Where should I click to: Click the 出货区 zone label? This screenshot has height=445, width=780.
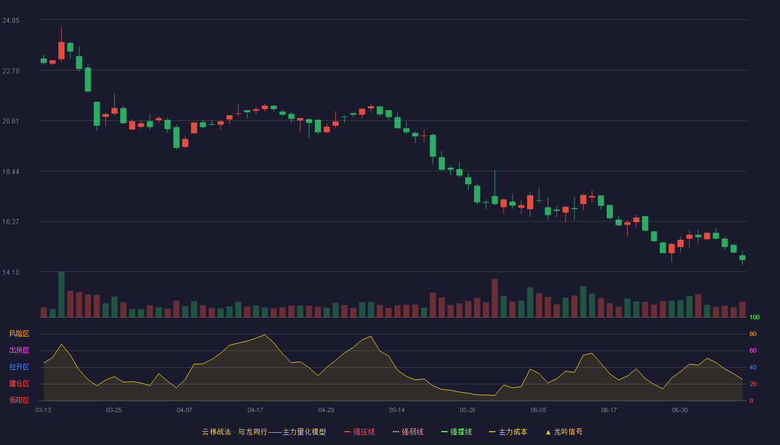(19, 350)
